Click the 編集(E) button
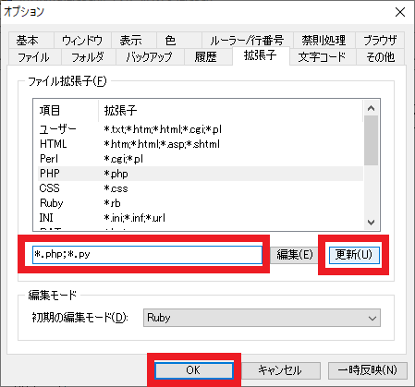This screenshot has height=387, width=415. pyautogui.click(x=294, y=255)
